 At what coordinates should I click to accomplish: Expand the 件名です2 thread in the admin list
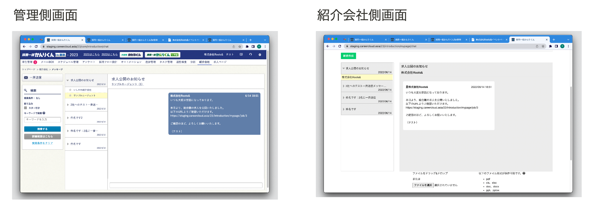68,118
